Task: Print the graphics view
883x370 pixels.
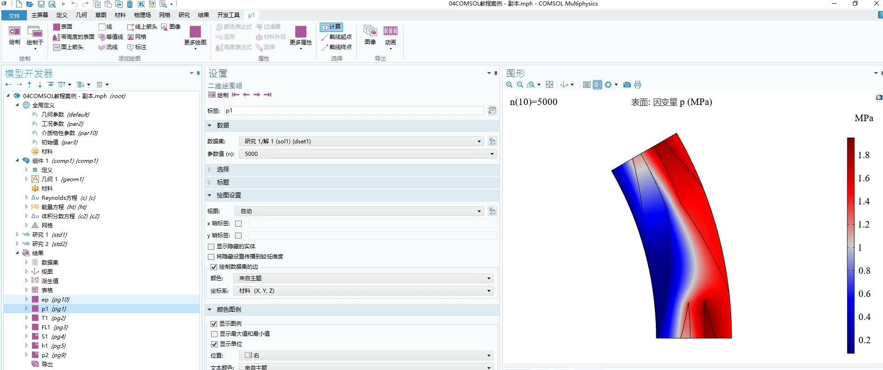Action: tap(638, 85)
